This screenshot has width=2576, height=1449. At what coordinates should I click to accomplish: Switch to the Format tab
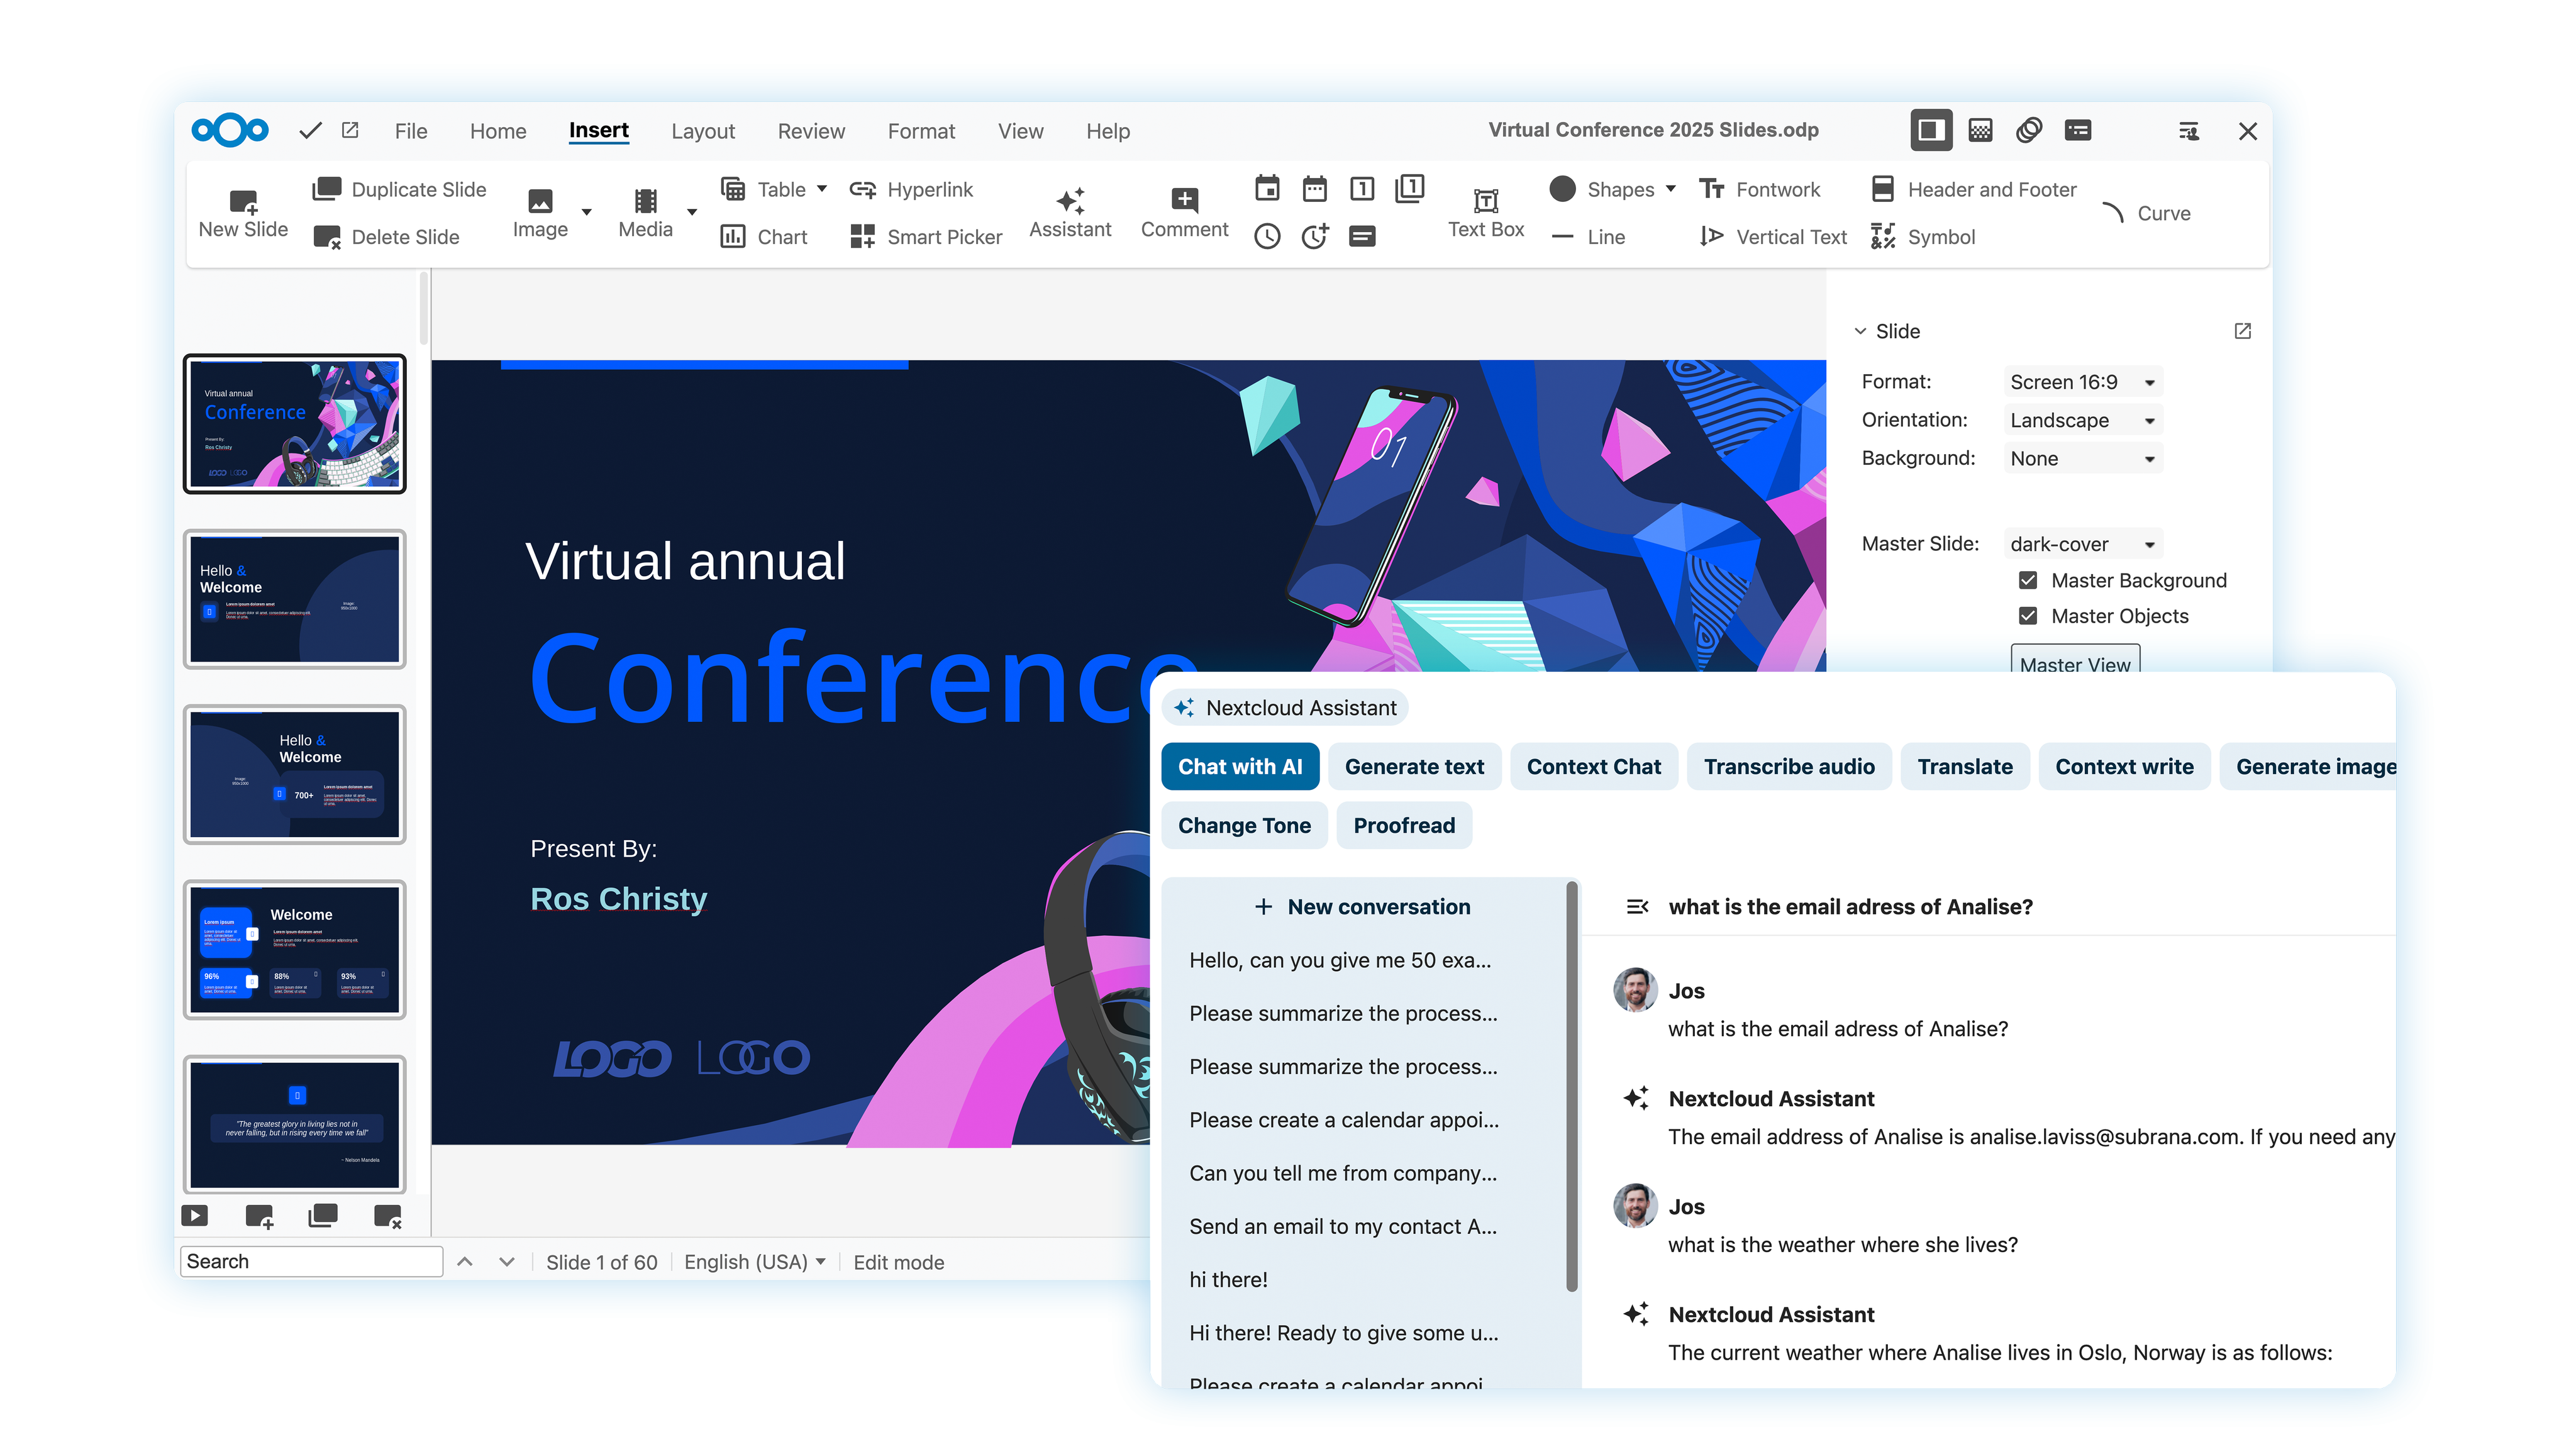tap(921, 131)
